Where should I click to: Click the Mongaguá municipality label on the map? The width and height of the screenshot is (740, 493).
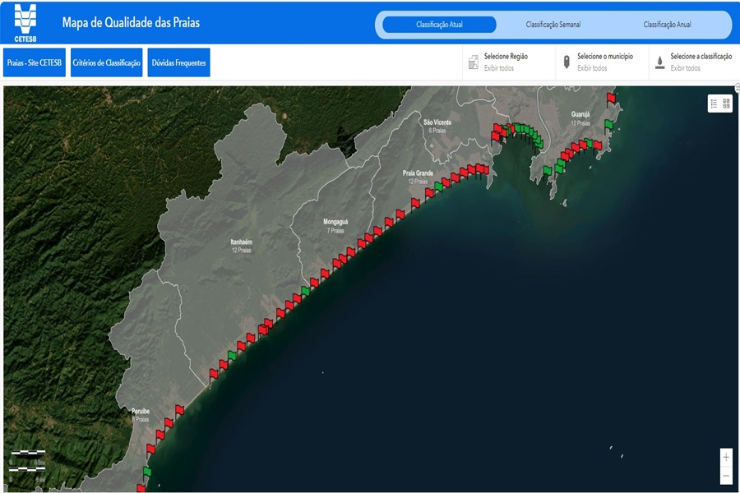(x=335, y=222)
